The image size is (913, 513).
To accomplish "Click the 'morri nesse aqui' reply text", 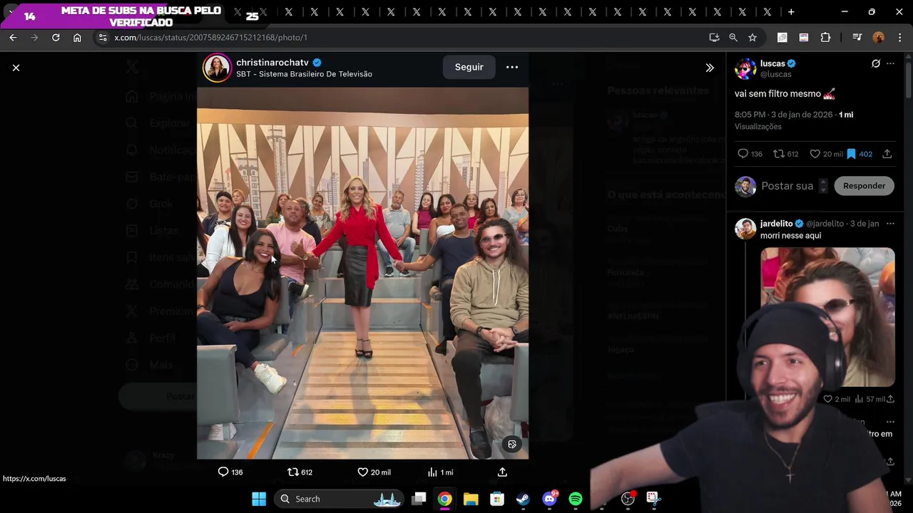I will 790,236.
